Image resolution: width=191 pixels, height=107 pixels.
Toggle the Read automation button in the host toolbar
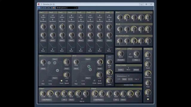[x=47, y=8]
